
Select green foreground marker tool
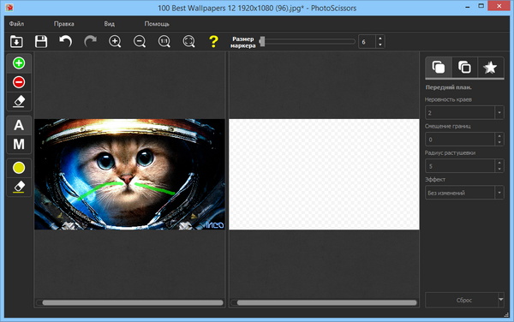[19, 63]
